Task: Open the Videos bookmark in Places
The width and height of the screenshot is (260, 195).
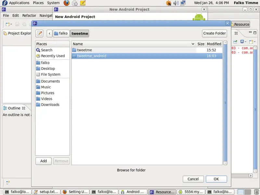Action: [53, 99]
